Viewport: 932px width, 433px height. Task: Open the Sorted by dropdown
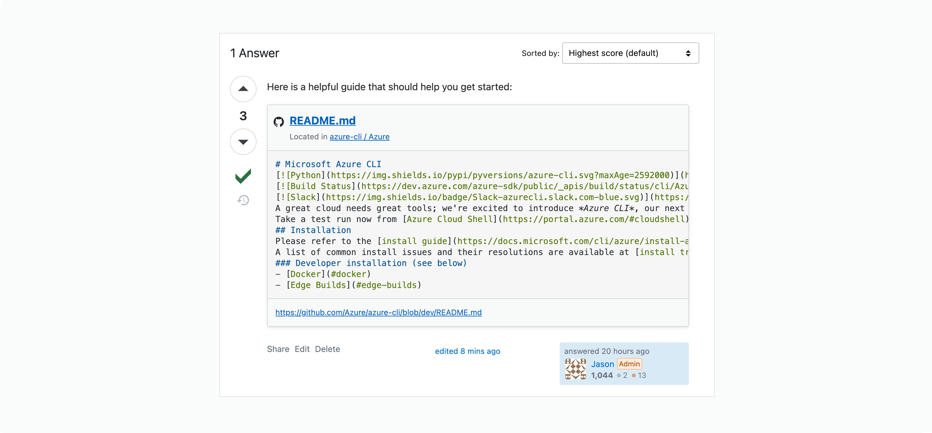(x=630, y=53)
